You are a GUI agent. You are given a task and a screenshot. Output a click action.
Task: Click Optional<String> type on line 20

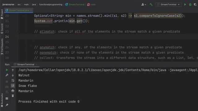[x=49, y=16]
